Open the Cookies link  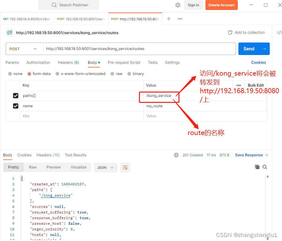258,62
